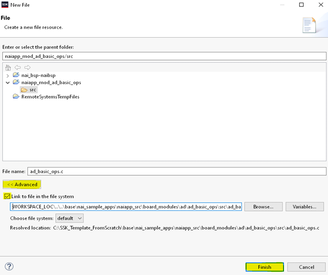
Task: Click the Home icon above folder tree
Action: coord(8,67)
